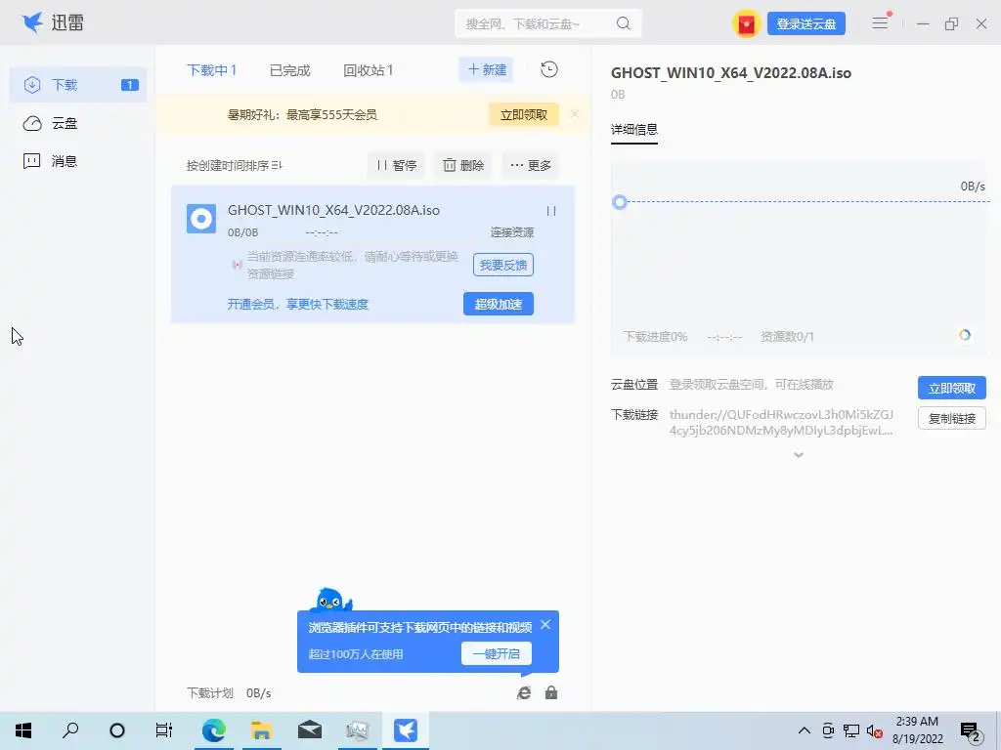Image resolution: width=1001 pixels, height=750 pixels.
Task: Click the lock icon in status bar
Action: [x=551, y=692]
